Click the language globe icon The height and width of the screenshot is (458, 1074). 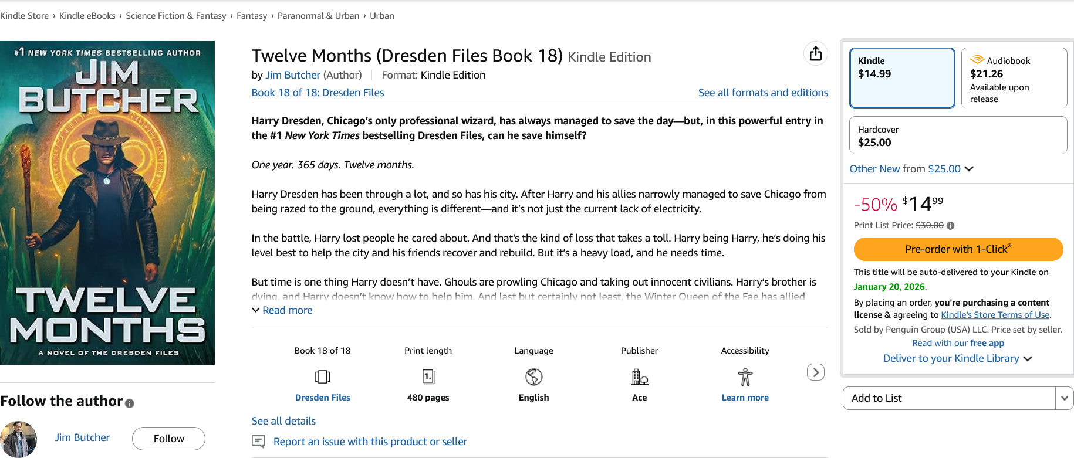(x=534, y=376)
